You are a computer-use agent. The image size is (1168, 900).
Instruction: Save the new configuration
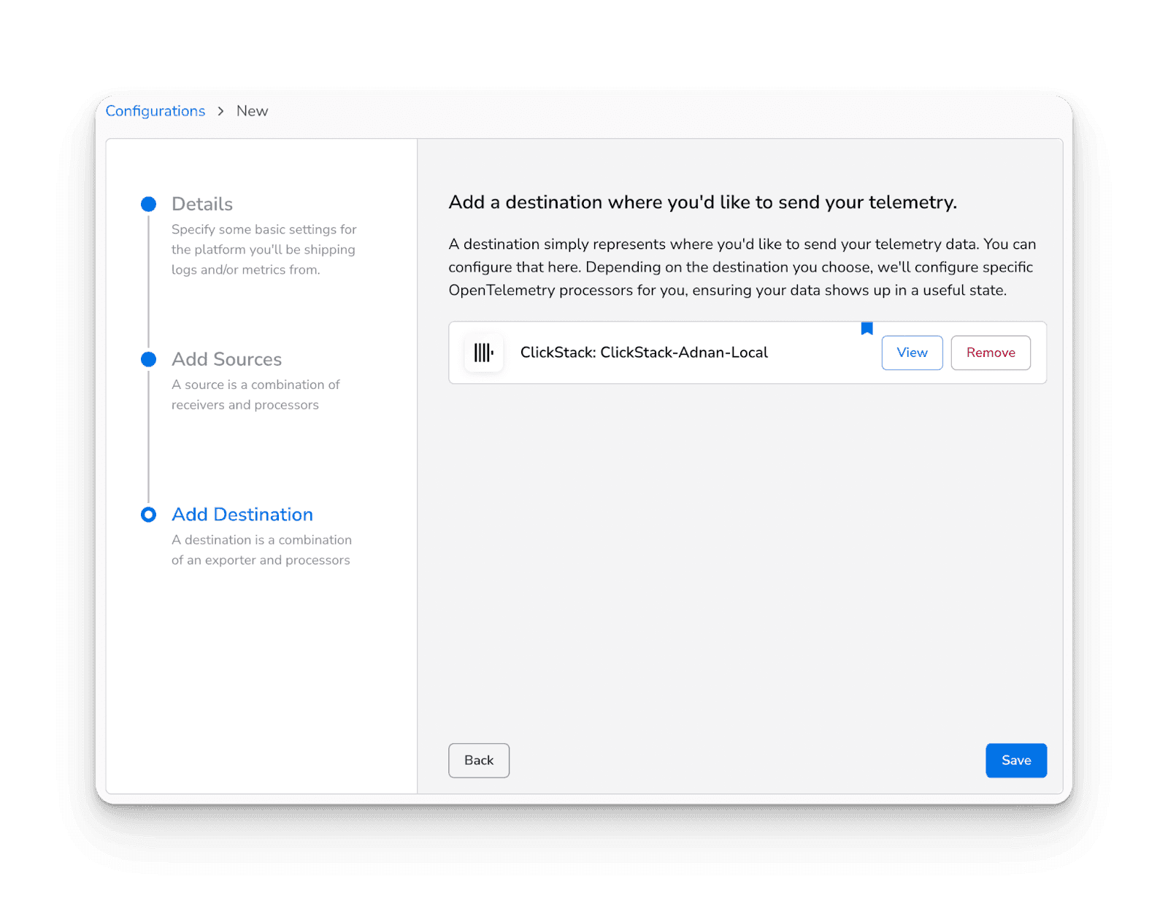(x=1016, y=761)
